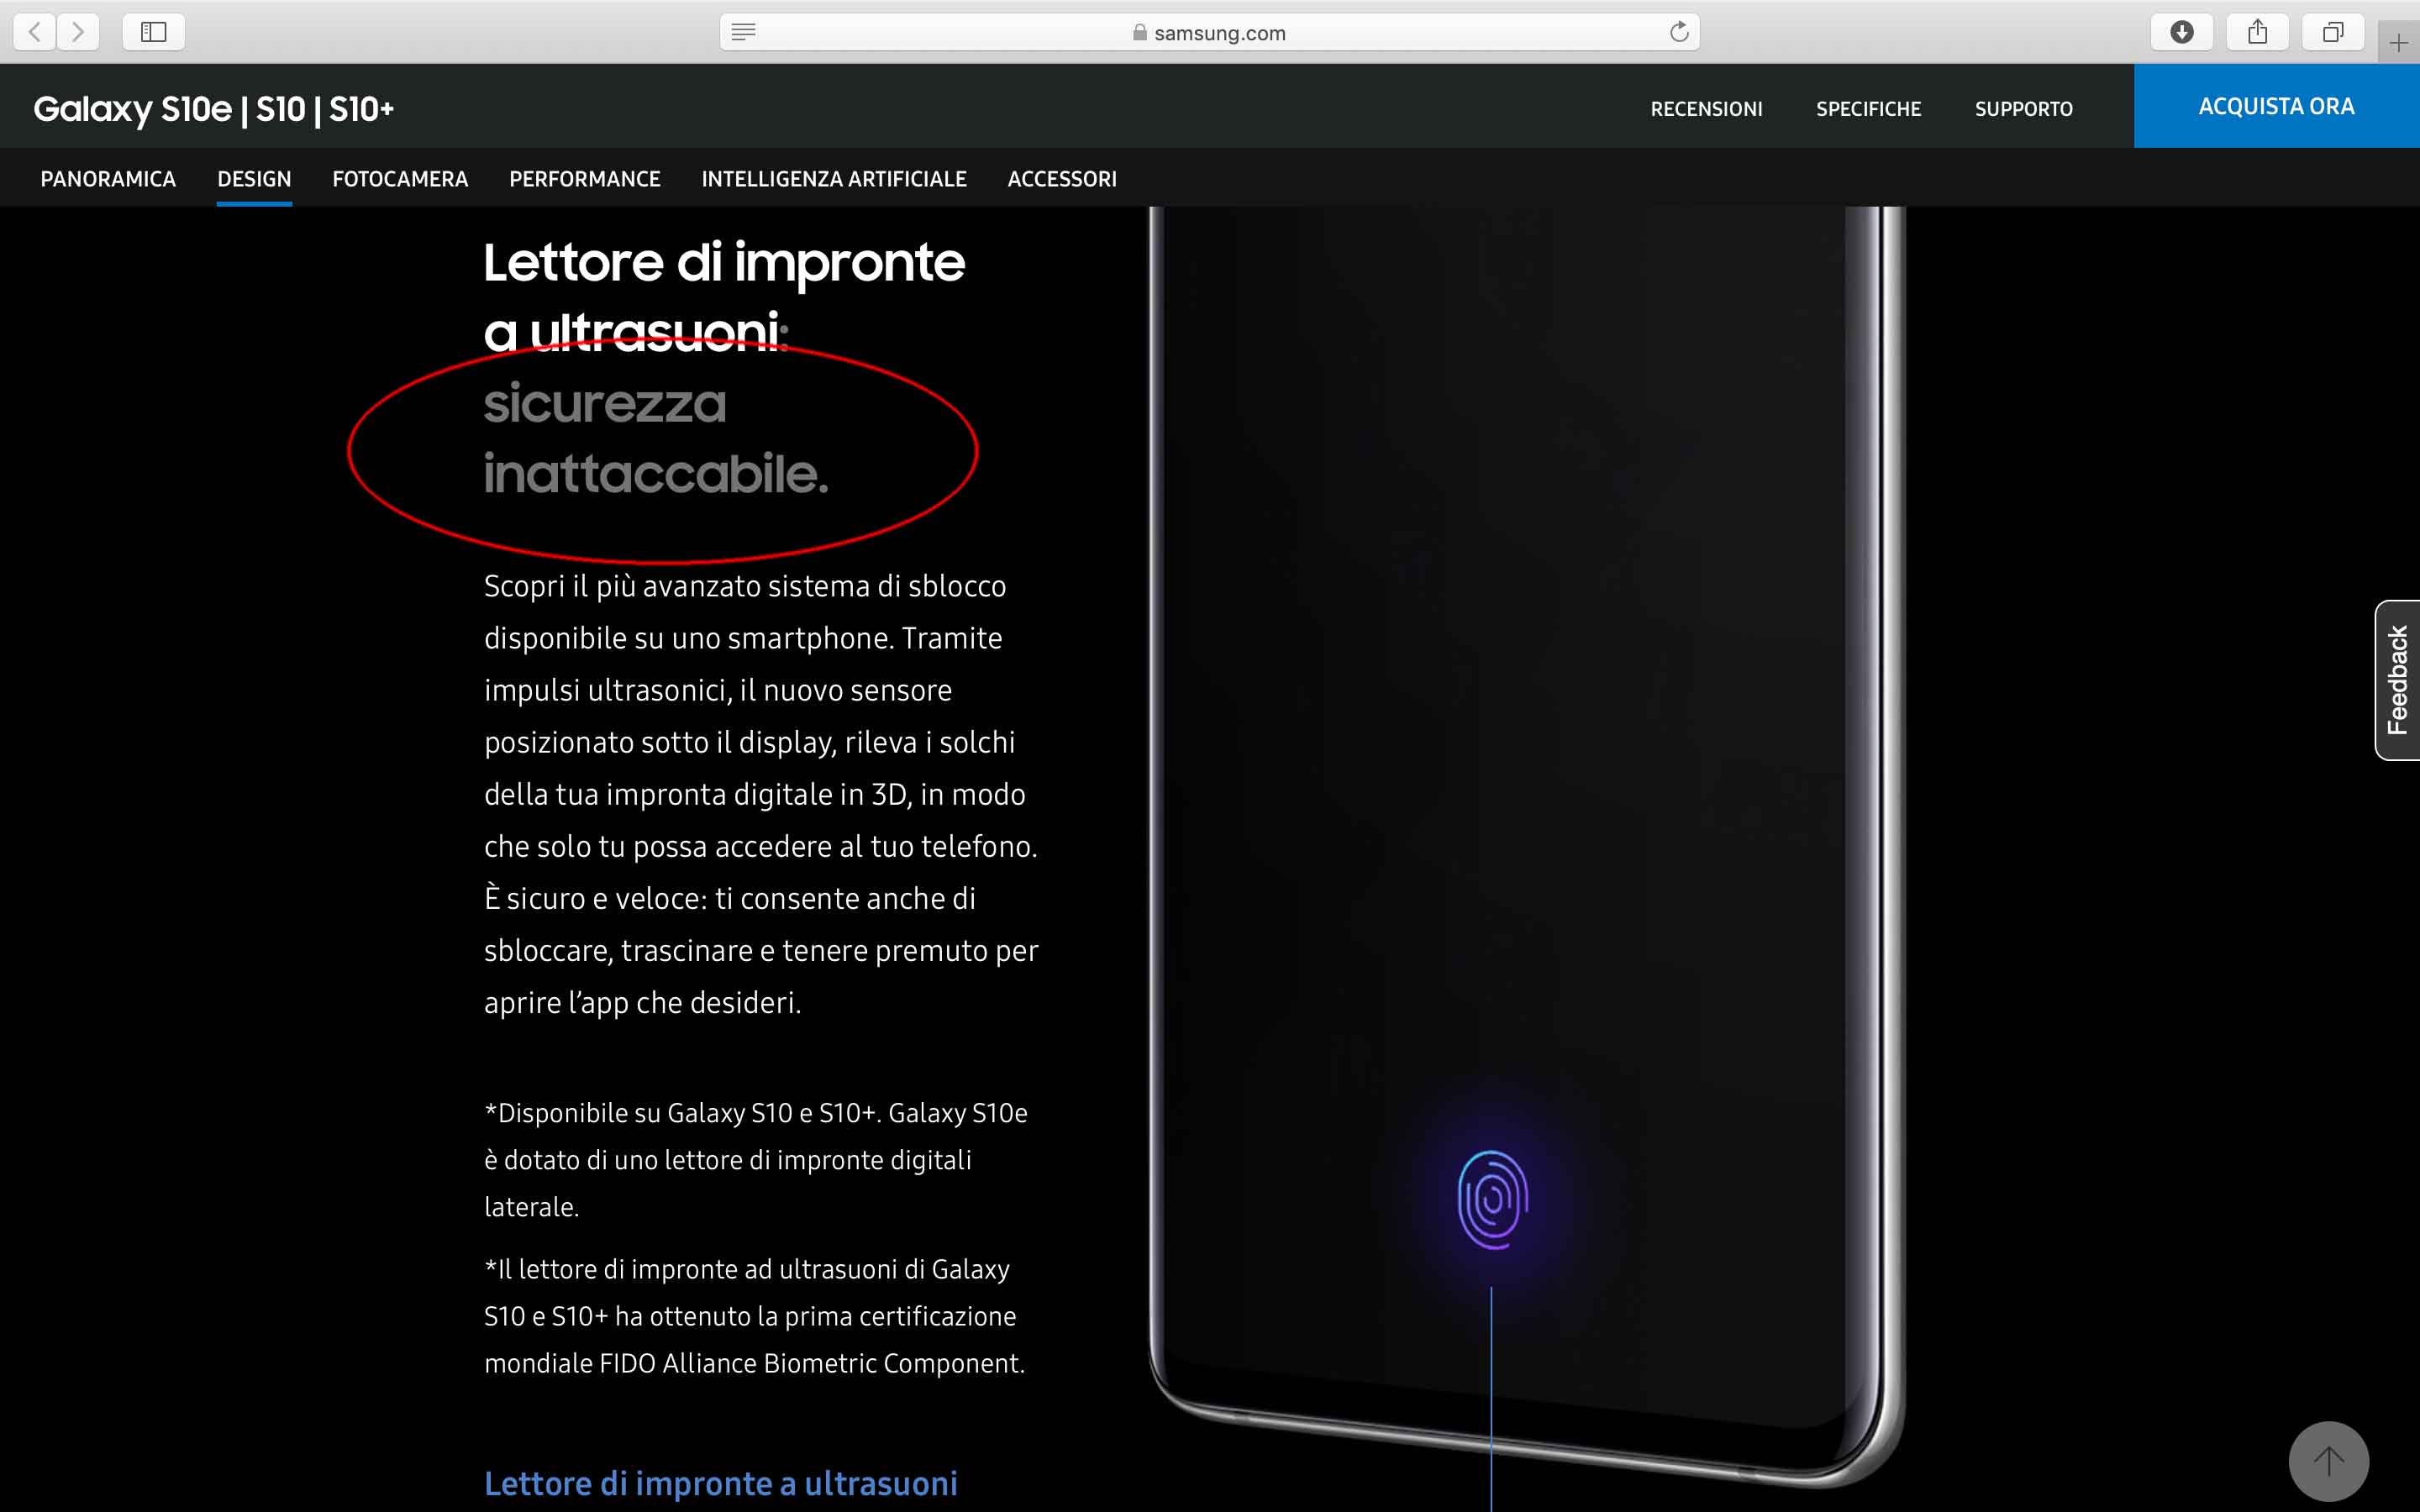Open the Share menu icon

2257,32
